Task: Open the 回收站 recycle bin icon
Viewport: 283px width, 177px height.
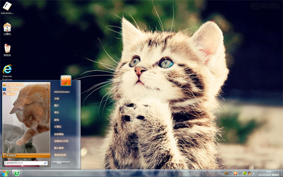Action: 7,50
